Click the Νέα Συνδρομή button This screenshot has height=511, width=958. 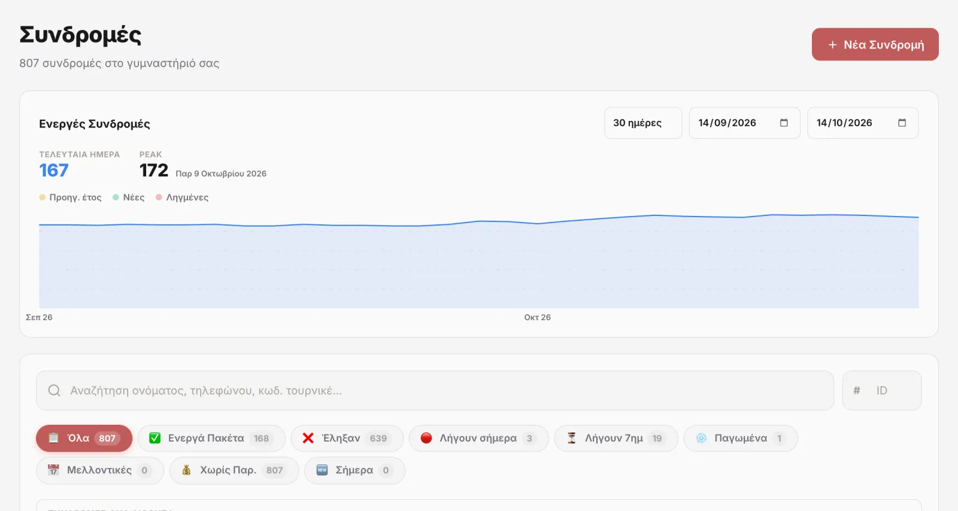pos(875,44)
